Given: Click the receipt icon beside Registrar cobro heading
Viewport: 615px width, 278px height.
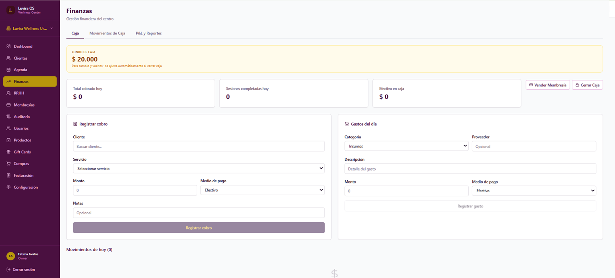Looking at the screenshot, I should 75,124.
